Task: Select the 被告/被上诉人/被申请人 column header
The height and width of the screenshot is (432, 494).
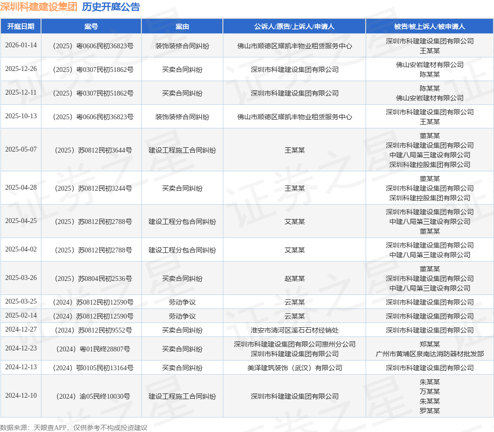Action: pyautogui.click(x=429, y=27)
